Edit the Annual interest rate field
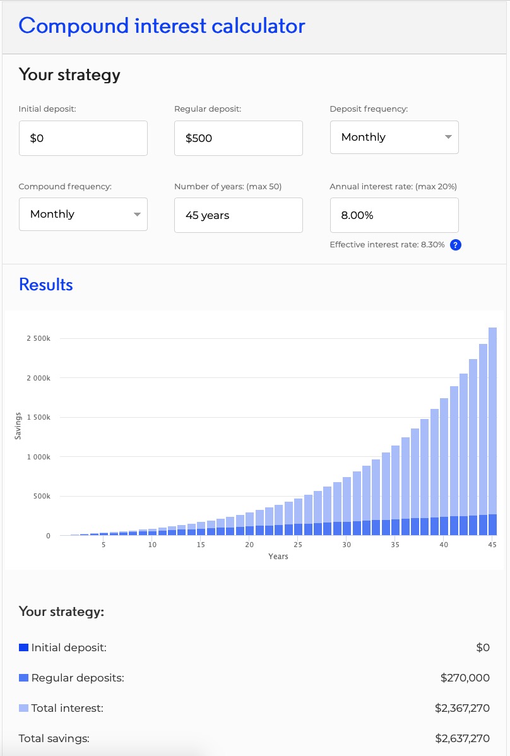This screenshot has height=756, width=510. tap(394, 215)
